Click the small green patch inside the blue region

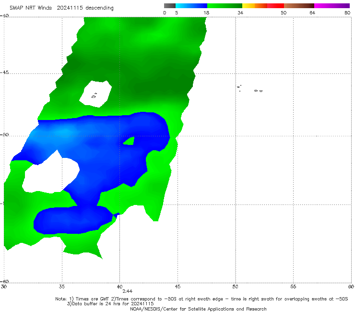tap(129, 141)
